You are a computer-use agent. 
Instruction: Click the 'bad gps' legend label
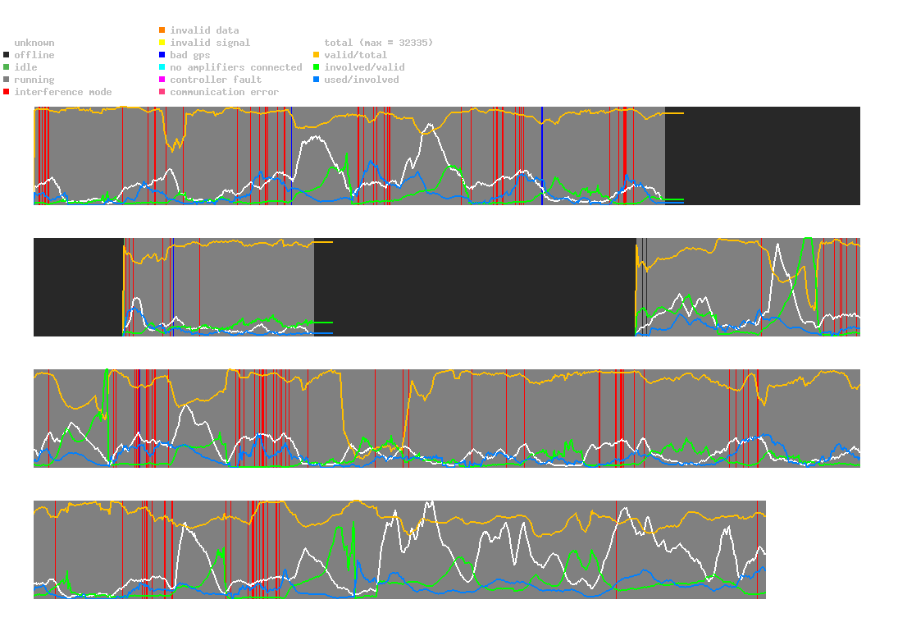(190, 55)
